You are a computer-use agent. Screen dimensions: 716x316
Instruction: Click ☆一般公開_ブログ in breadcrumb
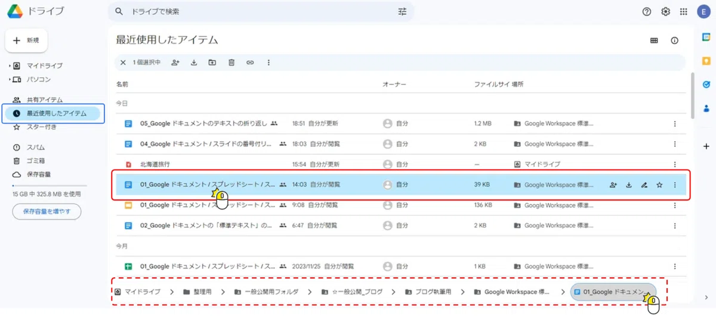[351, 292]
